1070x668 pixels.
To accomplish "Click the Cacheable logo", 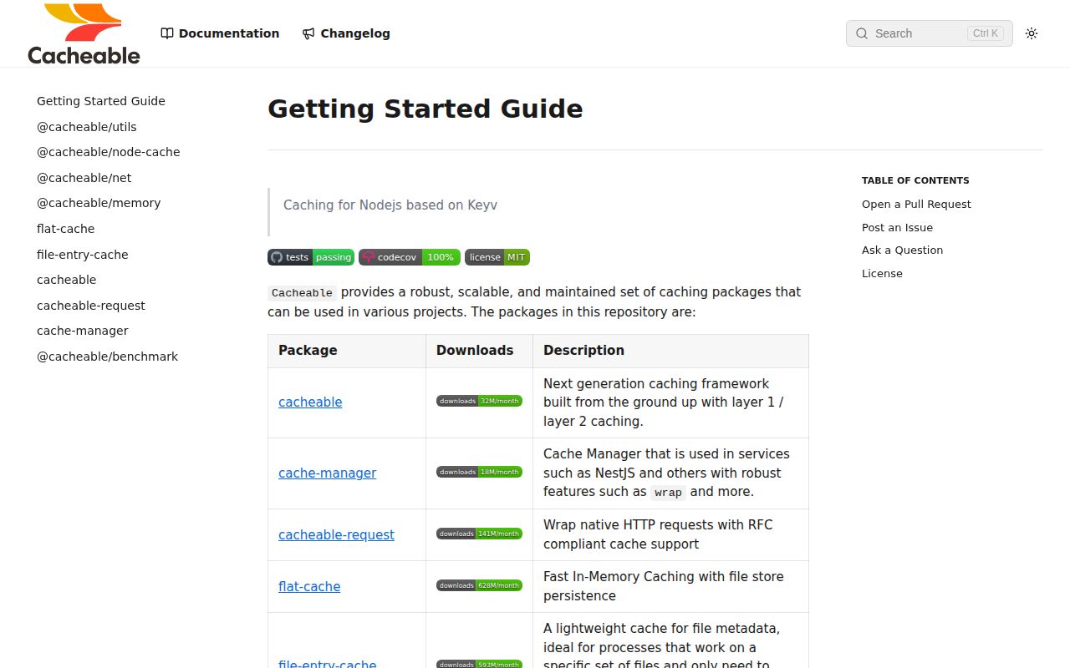I will tap(84, 33).
